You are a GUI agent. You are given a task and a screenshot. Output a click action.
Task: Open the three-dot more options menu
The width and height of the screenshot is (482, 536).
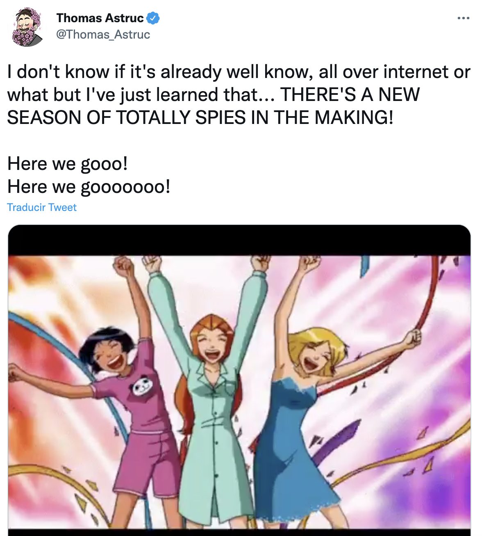click(x=463, y=18)
